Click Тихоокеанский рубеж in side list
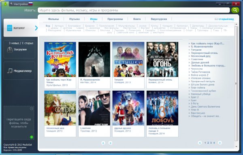 pos(203,91)
